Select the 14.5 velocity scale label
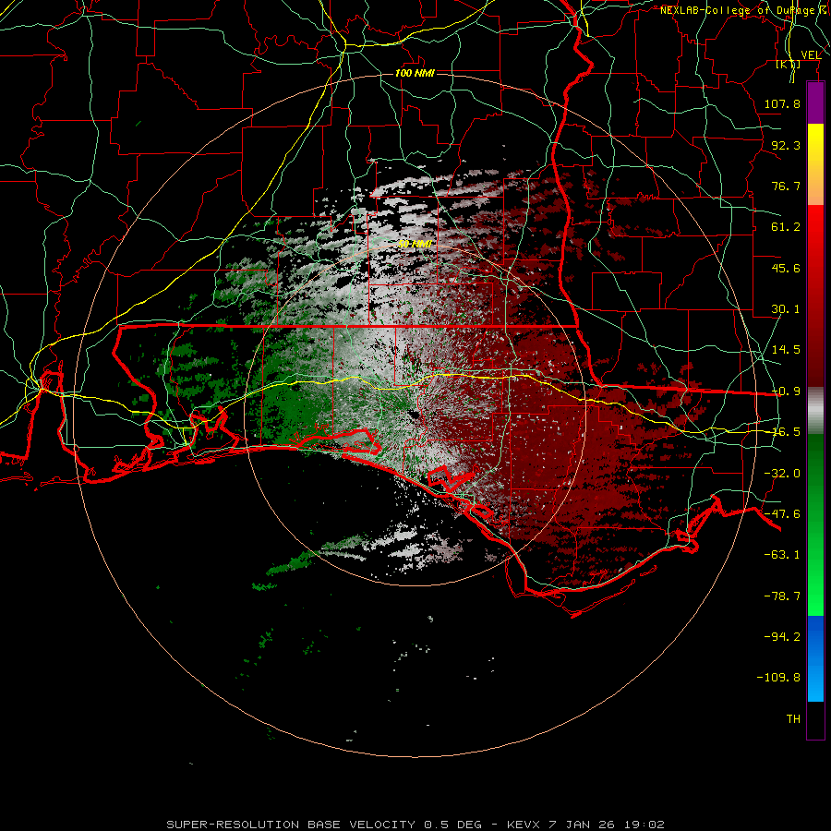This screenshot has width=831, height=831. 786,350
